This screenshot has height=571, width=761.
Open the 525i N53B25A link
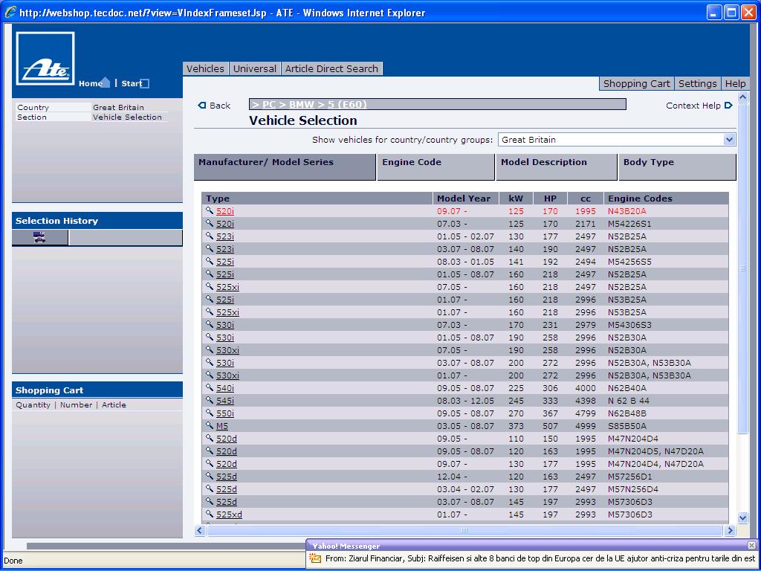tap(224, 300)
